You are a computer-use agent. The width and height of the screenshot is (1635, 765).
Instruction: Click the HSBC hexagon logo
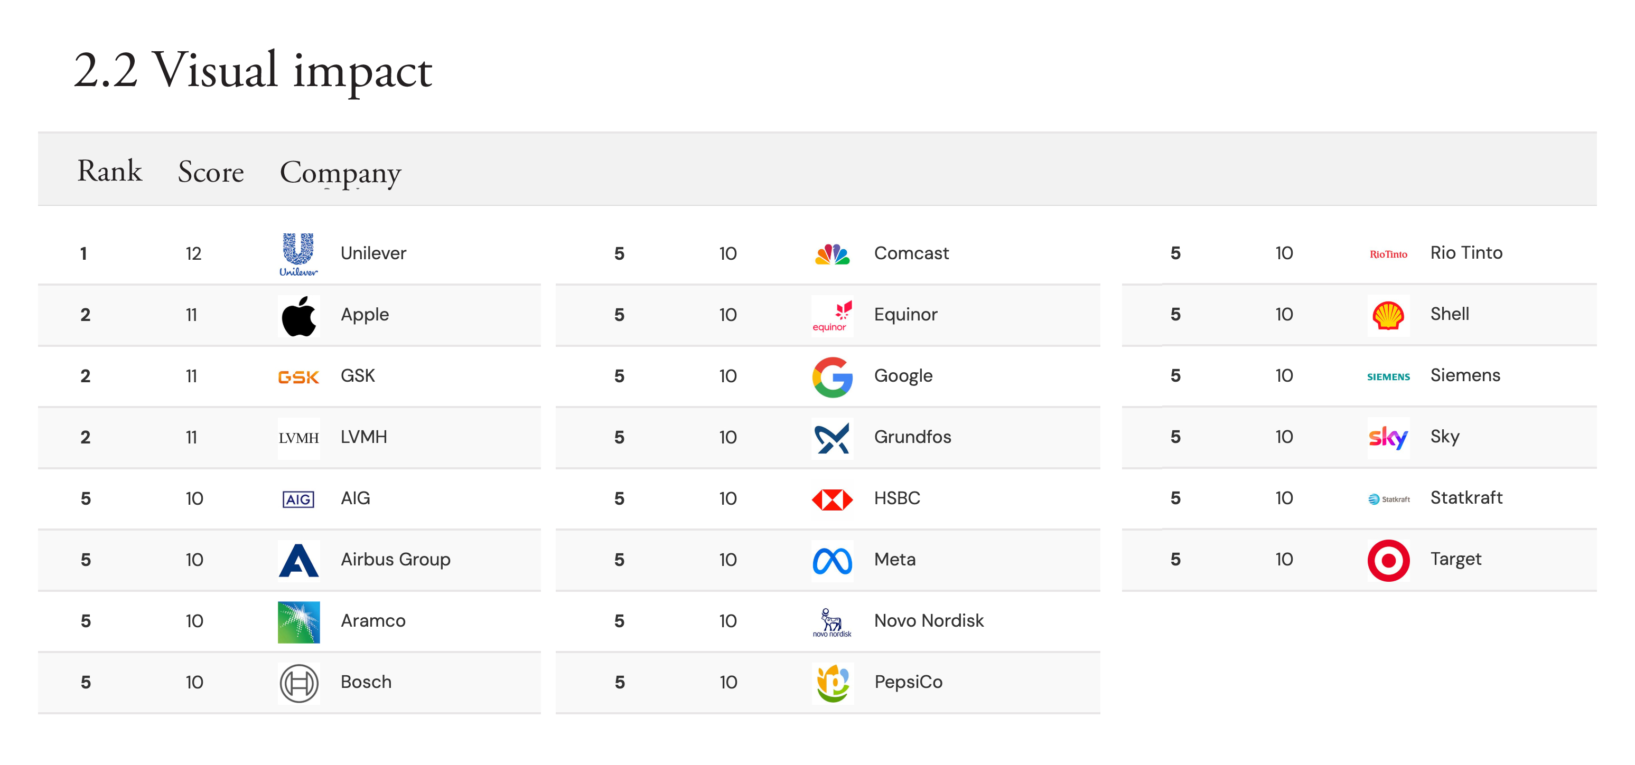832,499
